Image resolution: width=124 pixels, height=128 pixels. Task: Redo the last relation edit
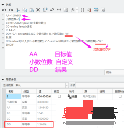tap(11, 10)
